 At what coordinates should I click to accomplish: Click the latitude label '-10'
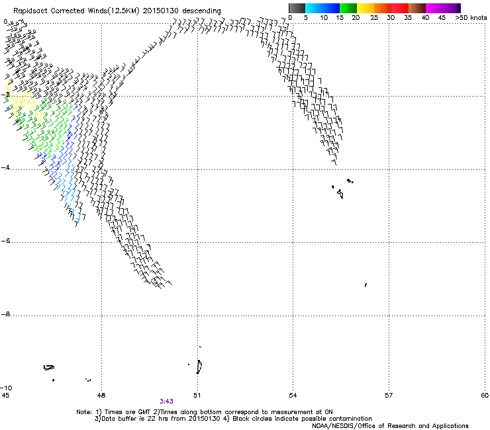7,388
